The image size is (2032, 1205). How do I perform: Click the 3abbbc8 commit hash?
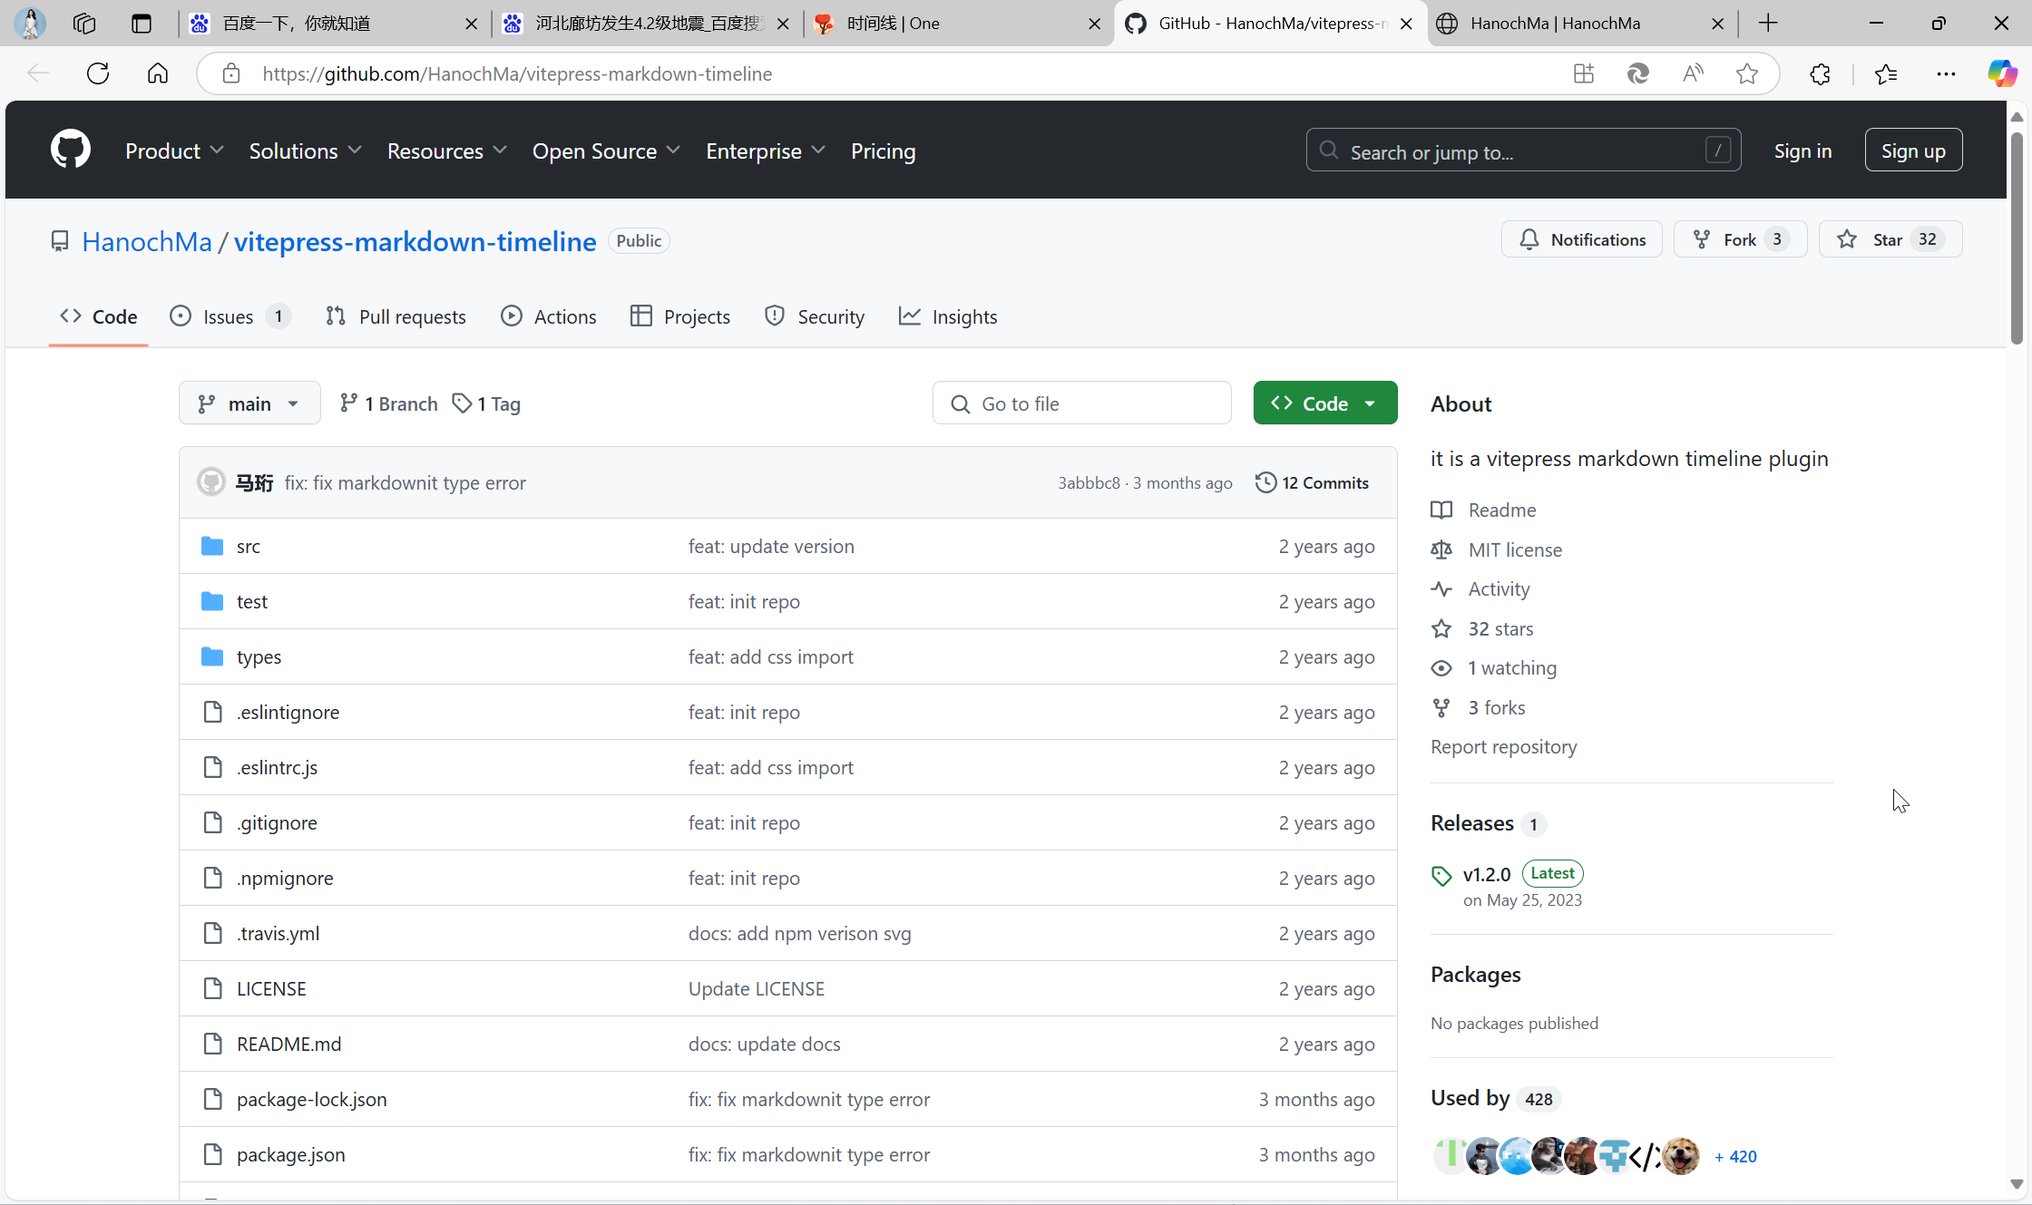coord(1089,482)
